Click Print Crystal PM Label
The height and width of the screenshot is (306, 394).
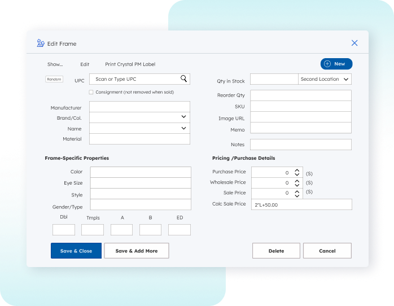[x=130, y=64]
